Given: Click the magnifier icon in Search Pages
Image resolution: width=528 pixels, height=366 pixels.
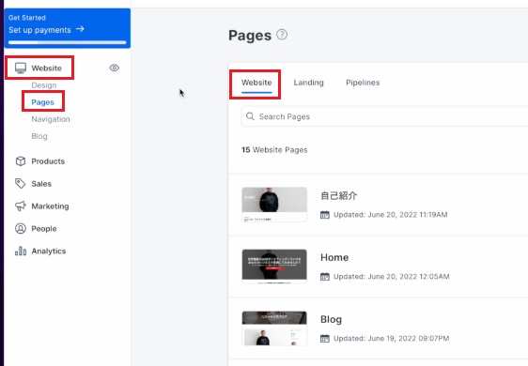Looking at the screenshot, I should pos(250,116).
